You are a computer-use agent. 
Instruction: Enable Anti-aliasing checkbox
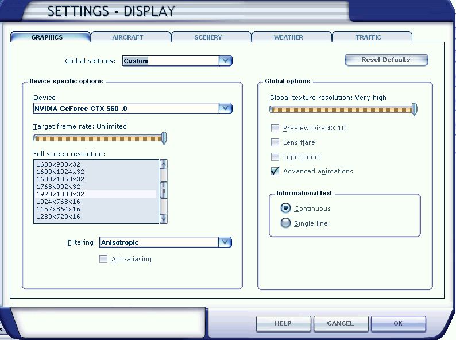[x=103, y=259]
